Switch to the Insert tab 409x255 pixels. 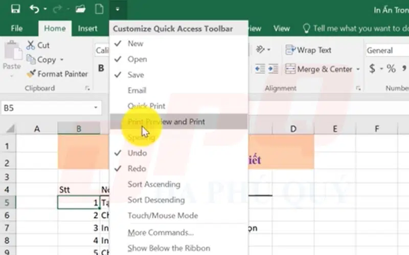[87, 28]
